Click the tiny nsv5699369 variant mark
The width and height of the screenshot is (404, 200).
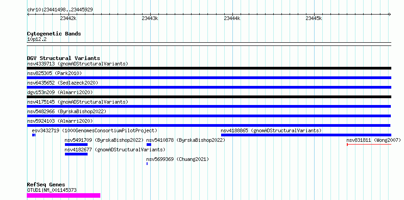click(x=147, y=164)
